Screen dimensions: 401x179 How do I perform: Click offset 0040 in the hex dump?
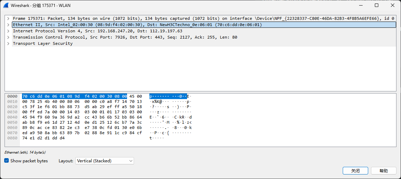point(12,117)
